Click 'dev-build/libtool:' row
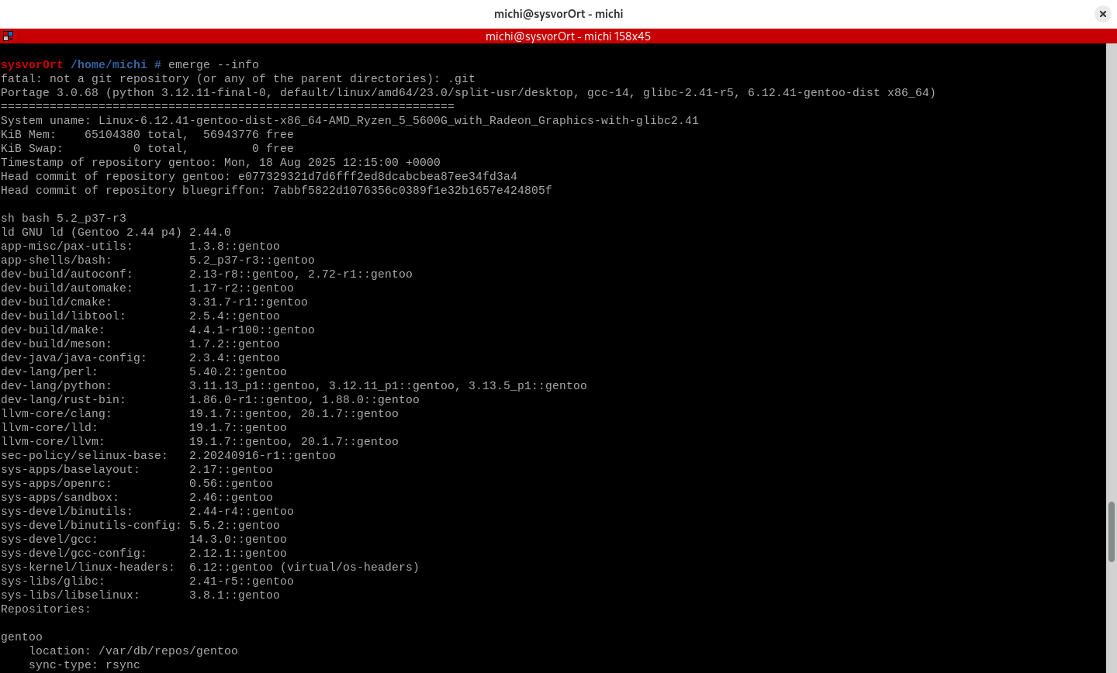The image size is (1117, 673). coord(140,316)
